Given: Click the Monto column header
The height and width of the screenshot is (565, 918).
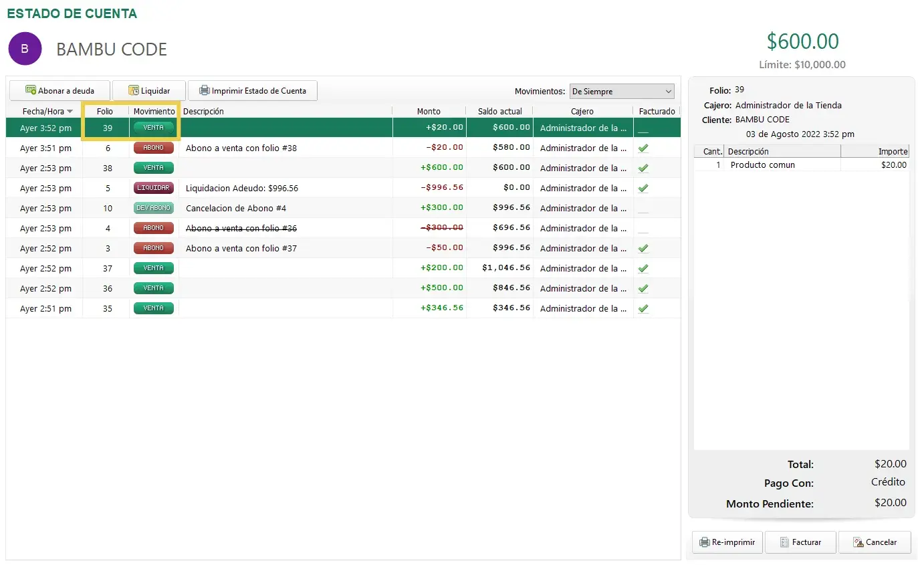Looking at the screenshot, I should pos(429,112).
